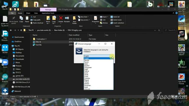Click Select none in the ribbon
This screenshot has width=189, height=106.
point(116,20)
